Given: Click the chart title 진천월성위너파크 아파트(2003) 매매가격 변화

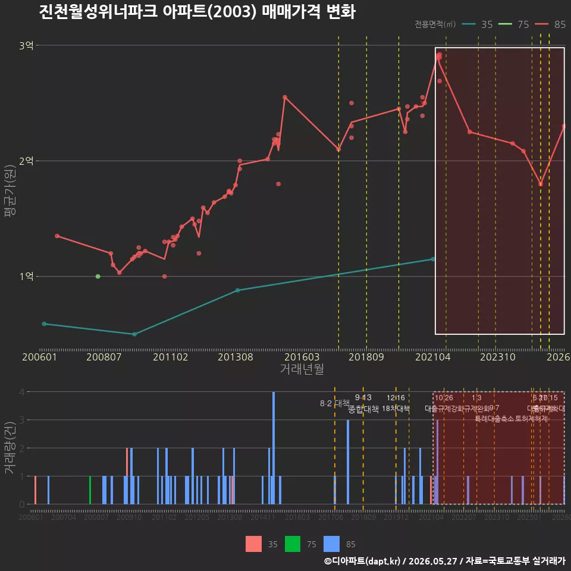Looking at the screenshot, I should tap(197, 12).
